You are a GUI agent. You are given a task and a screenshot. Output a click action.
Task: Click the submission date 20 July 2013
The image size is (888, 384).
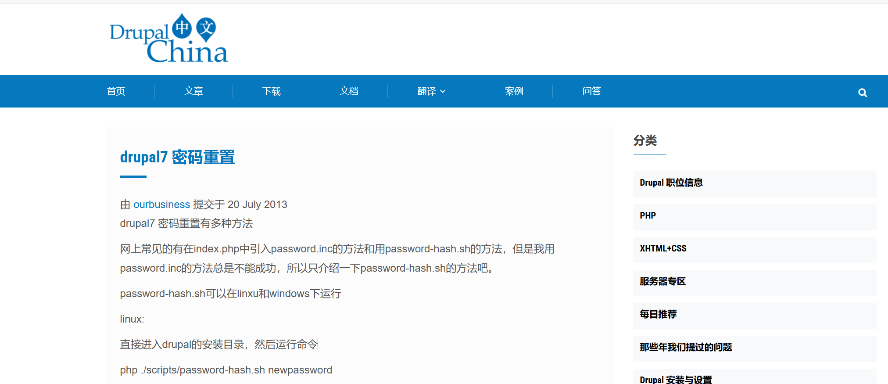coord(258,205)
